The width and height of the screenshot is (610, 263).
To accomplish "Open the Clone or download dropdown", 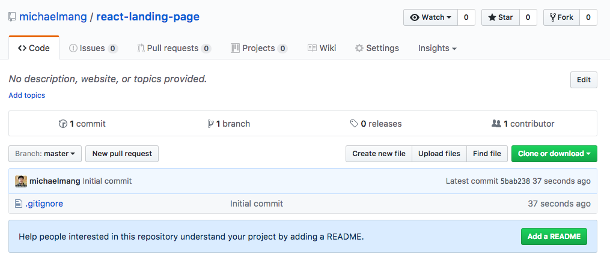I will pyautogui.click(x=554, y=154).
